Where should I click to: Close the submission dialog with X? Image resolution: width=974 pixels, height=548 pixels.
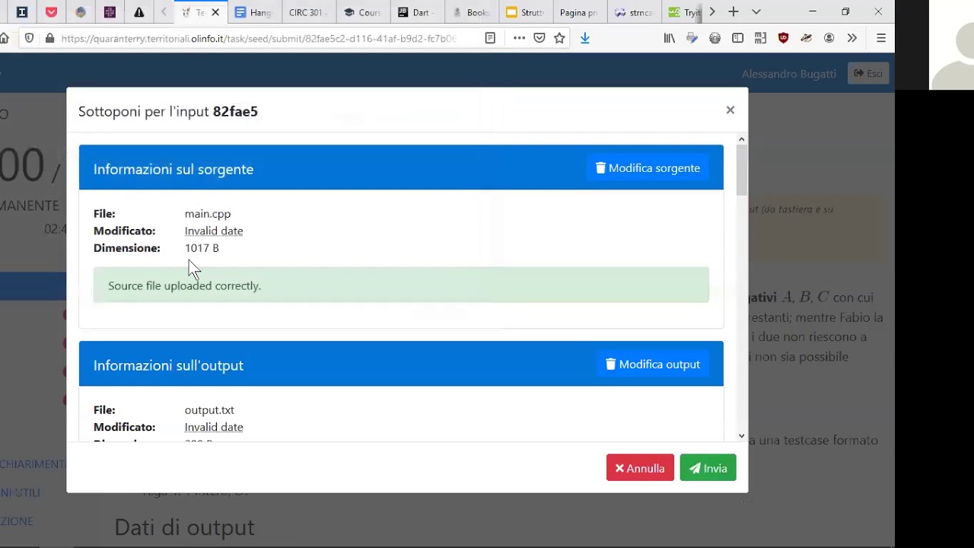click(730, 110)
